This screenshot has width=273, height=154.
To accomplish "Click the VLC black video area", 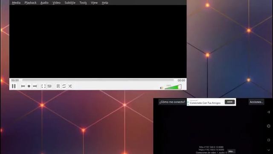I will pyautogui.click(x=98, y=41).
